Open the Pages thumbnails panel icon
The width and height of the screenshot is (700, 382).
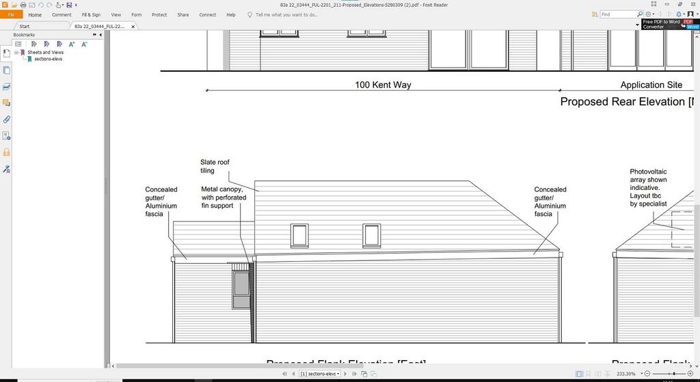click(6, 70)
